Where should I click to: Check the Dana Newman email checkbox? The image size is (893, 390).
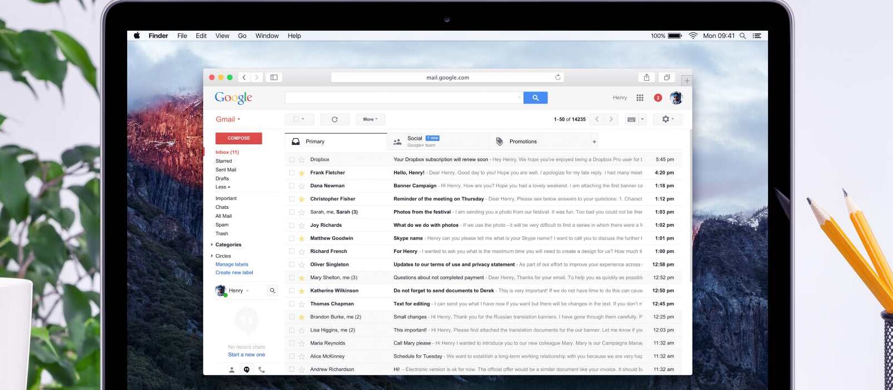pos(291,186)
